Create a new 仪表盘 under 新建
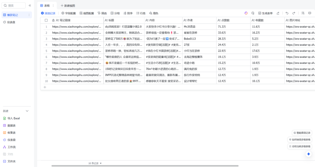This screenshot has width=315, height=167. 10,140
